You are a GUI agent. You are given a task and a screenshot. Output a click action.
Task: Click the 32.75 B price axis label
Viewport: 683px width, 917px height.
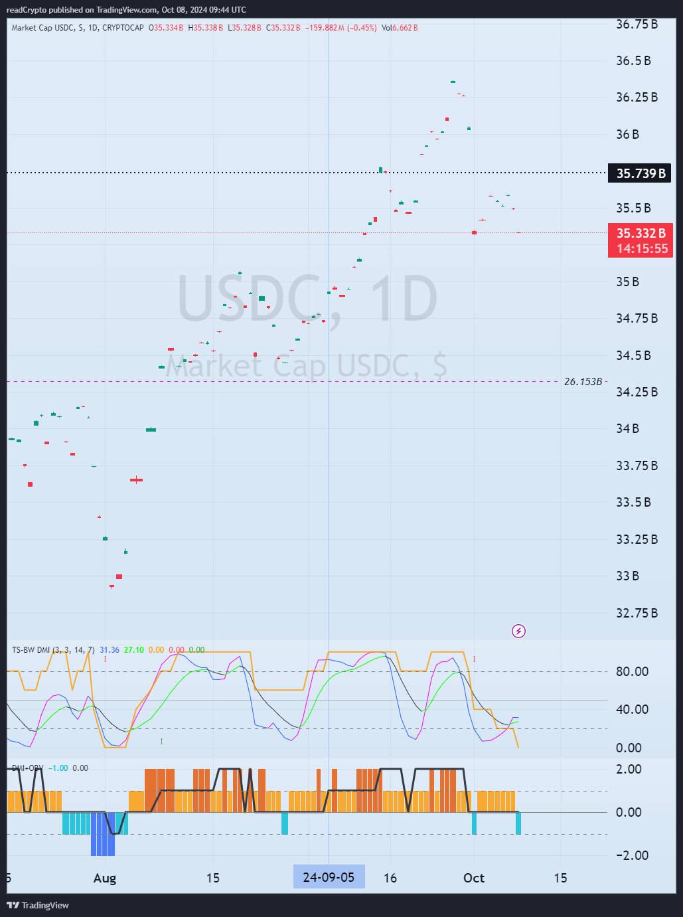coord(637,613)
